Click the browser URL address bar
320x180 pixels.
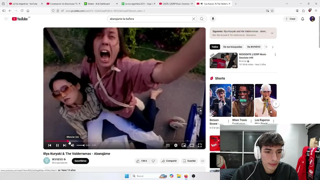point(162,11)
